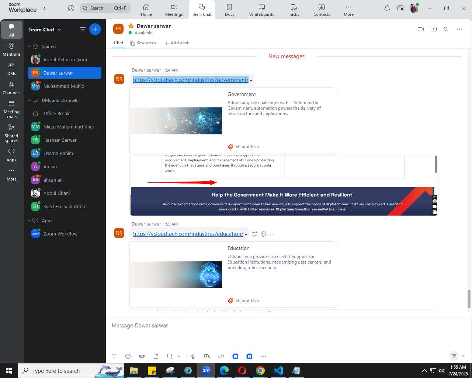This screenshot has width=472, height=378.
Task: Collapse the Apps section in chat list
Action: point(29,221)
